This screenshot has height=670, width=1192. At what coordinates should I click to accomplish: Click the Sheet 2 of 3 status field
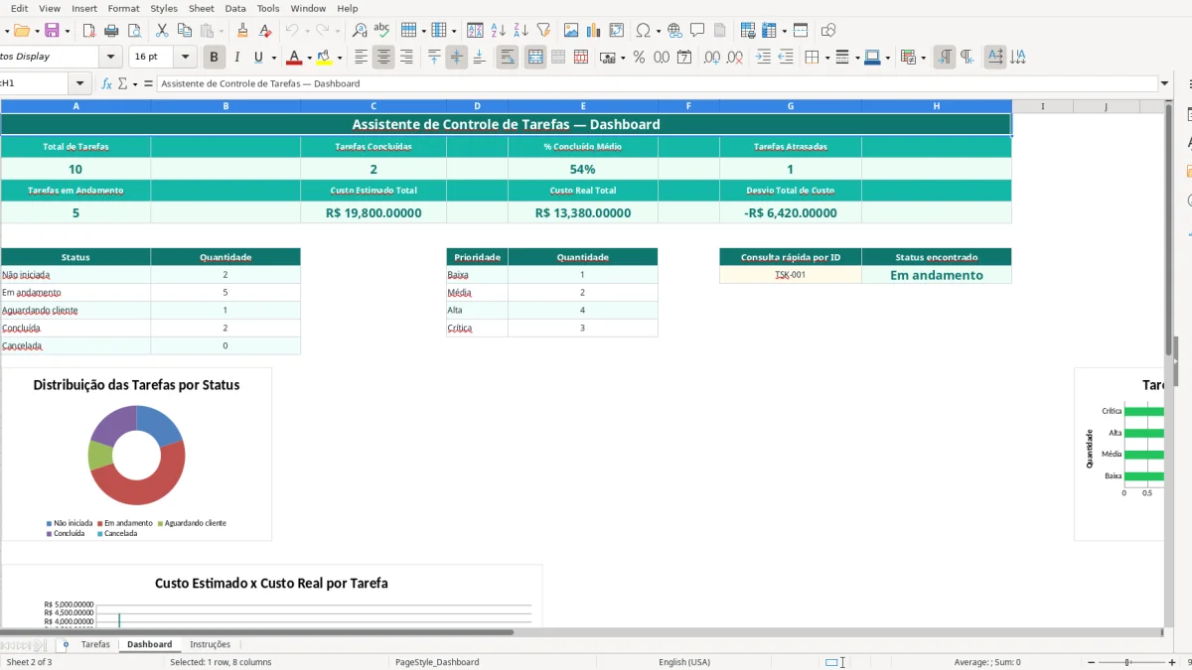coord(30,662)
